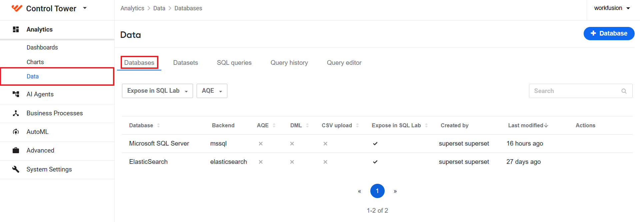The width and height of the screenshot is (640, 222).
Task: Click the Created by column header
Action: point(455,125)
